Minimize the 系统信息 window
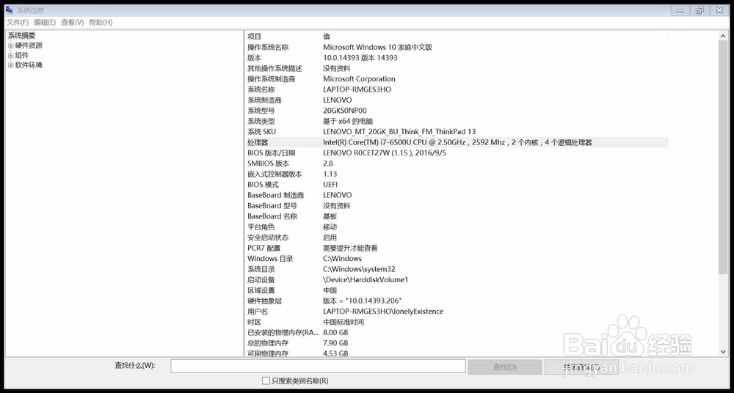This screenshot has width=734, height=393. point(680,10)
